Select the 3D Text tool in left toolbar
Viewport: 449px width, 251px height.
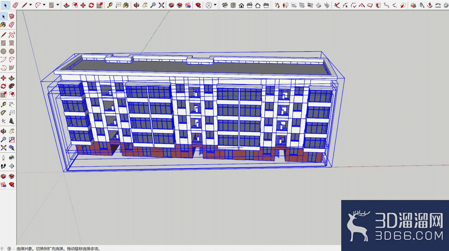click(12, 121)
